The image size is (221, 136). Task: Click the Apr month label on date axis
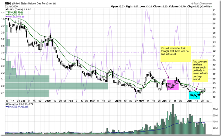coord(117,101)
